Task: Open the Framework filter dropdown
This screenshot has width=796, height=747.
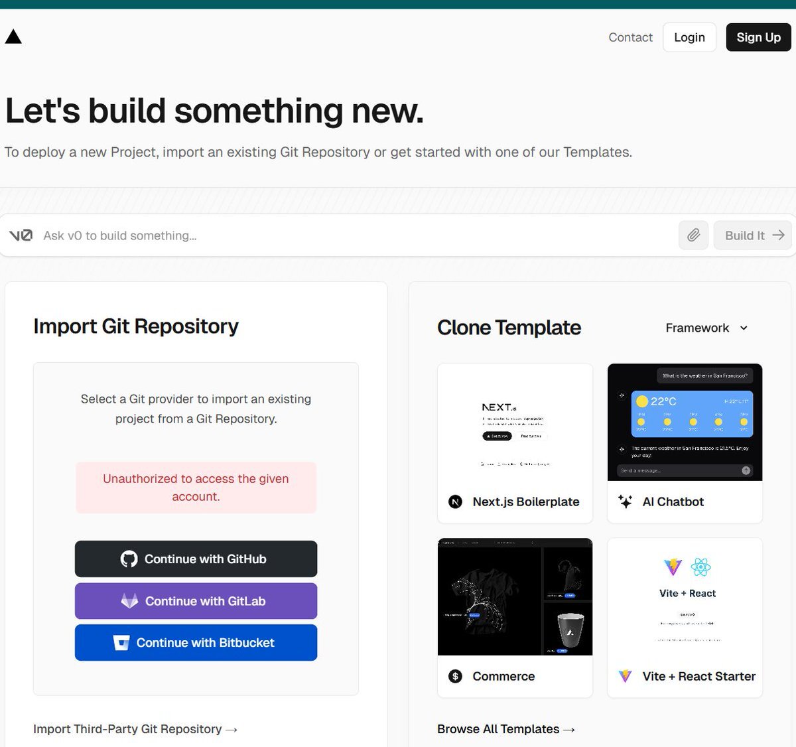Action: (x=706, y=328)
